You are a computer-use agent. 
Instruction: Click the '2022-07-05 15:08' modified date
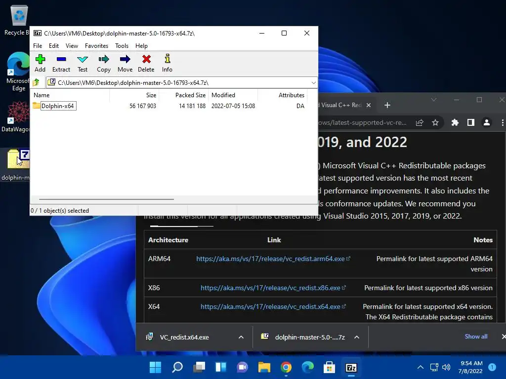click(233, 106)
